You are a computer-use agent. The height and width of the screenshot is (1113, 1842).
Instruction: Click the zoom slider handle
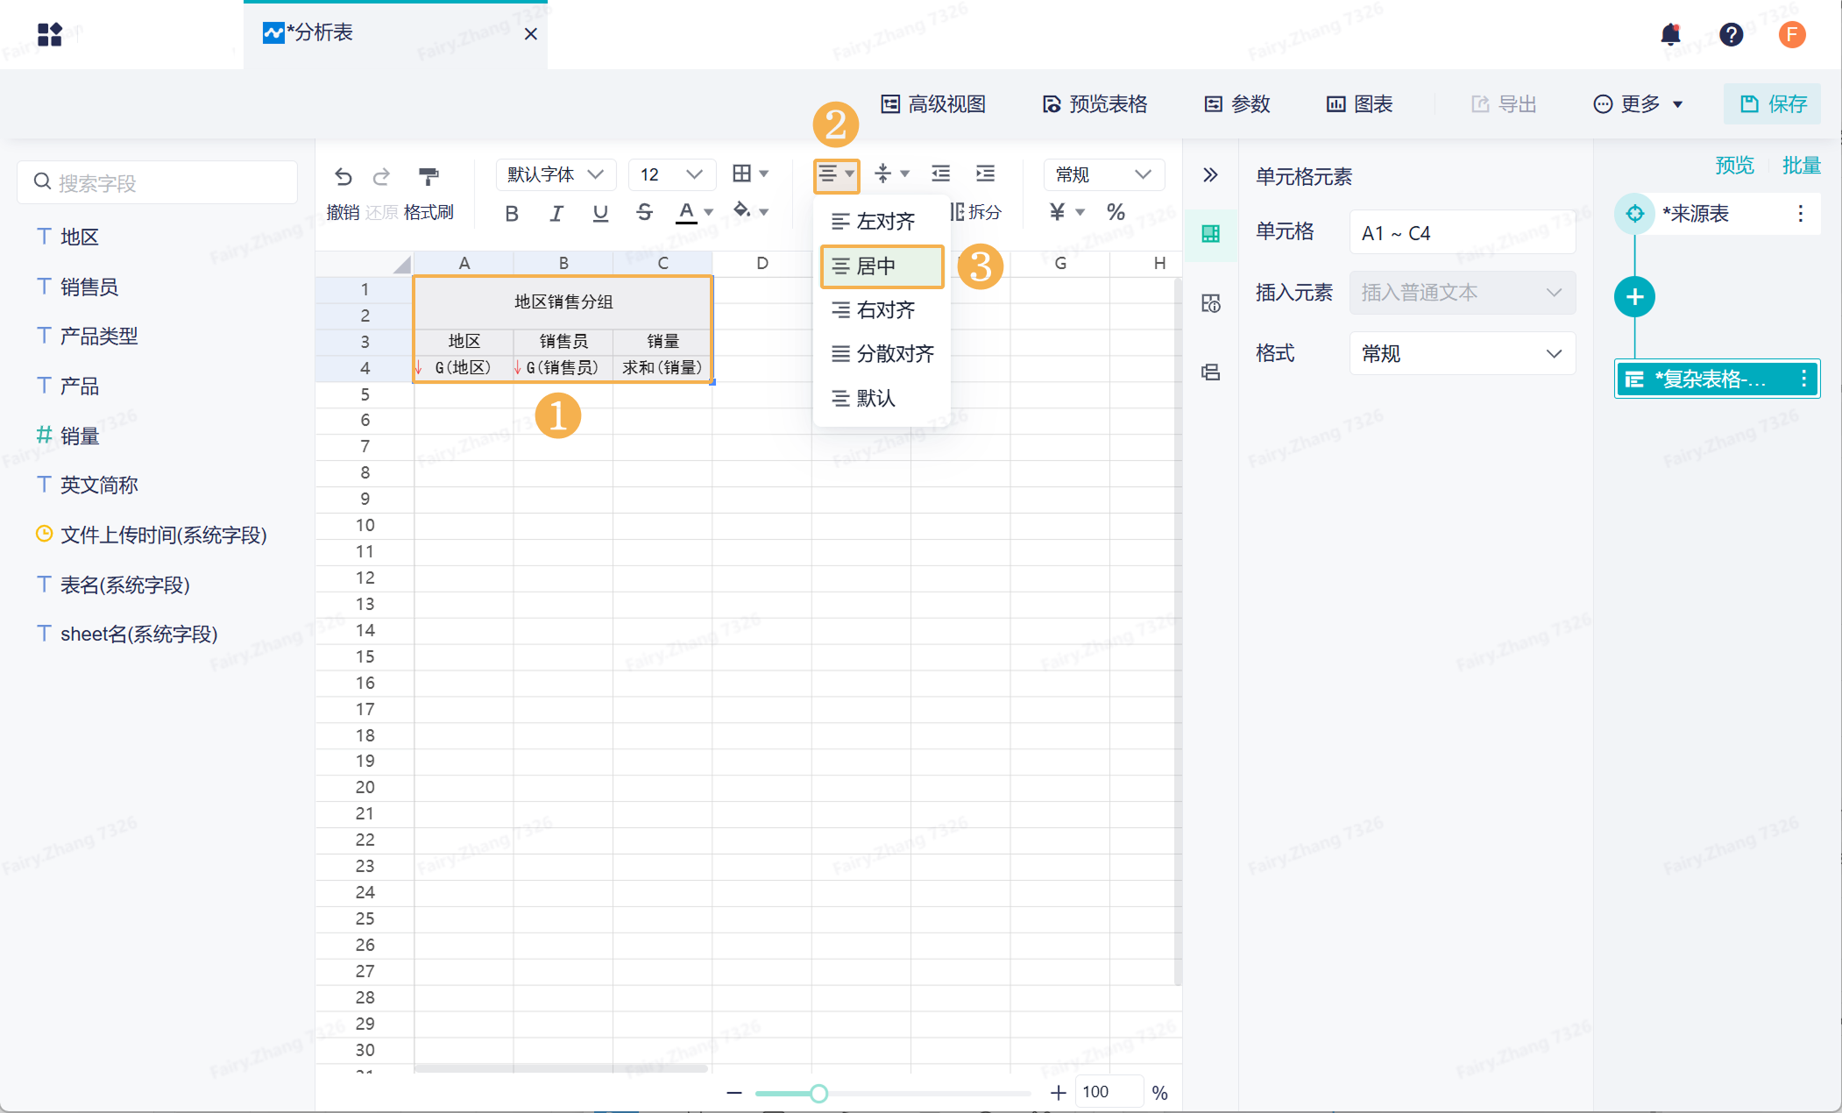818,1093
